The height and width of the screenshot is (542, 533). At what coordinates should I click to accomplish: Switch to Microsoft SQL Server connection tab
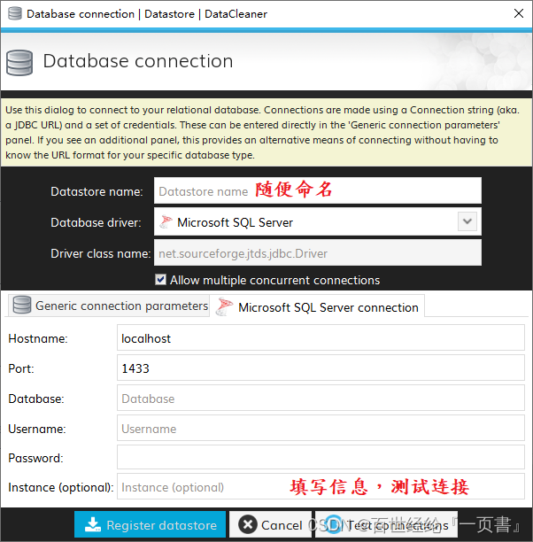(x=317, y=306)
